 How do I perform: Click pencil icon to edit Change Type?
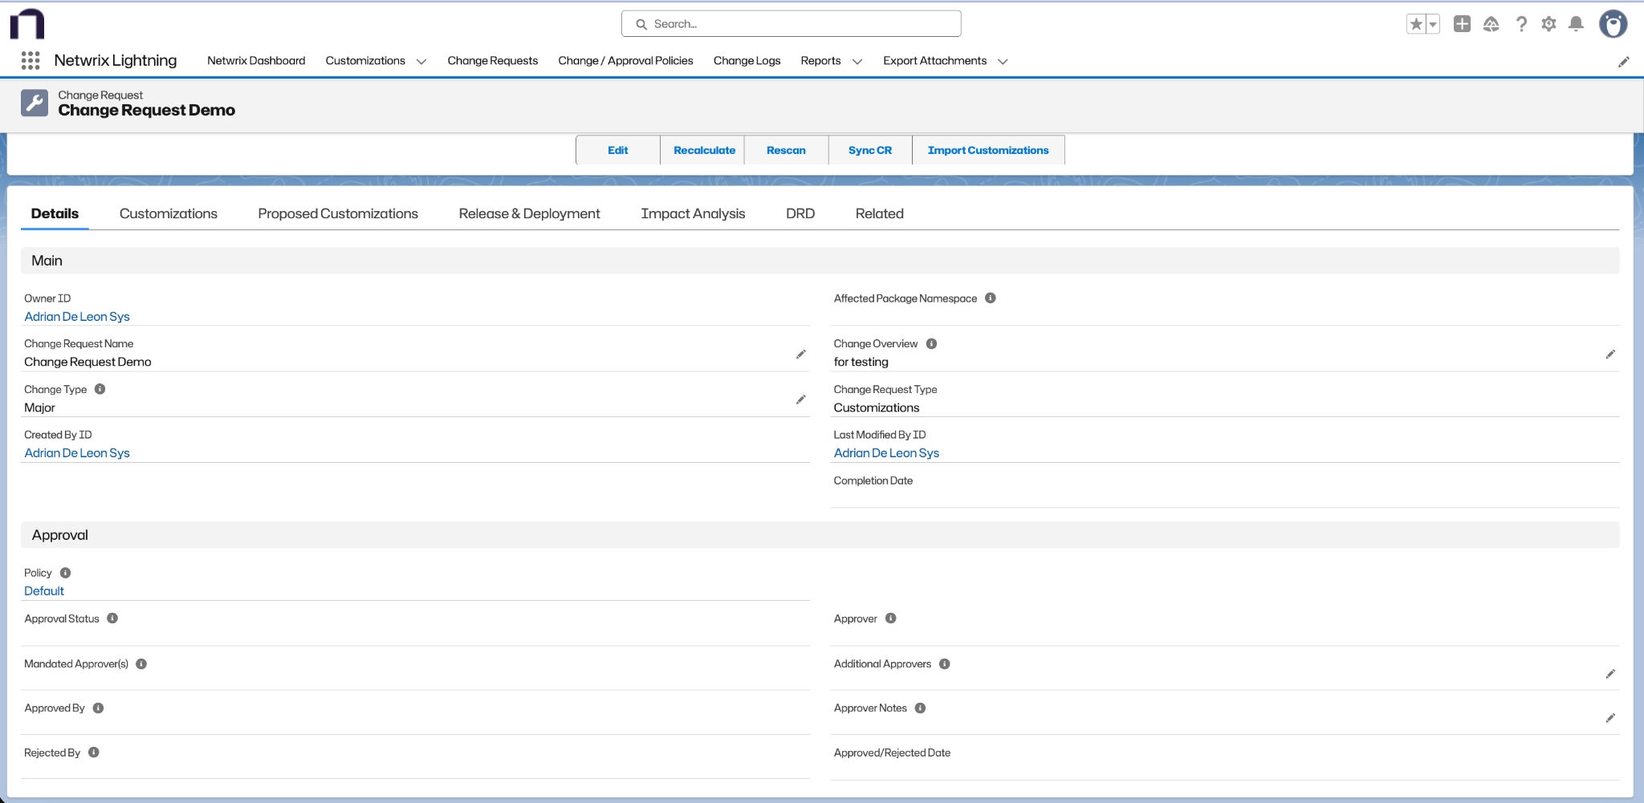click(x=800, y=399)
